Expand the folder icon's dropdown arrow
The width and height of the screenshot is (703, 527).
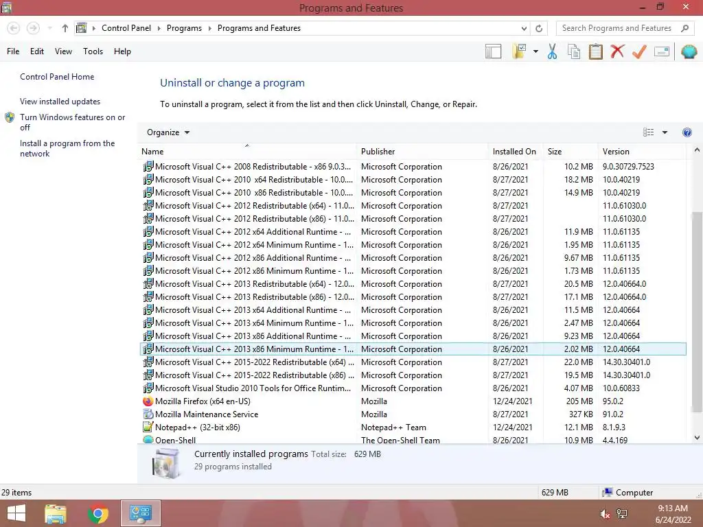click(535, 51)
